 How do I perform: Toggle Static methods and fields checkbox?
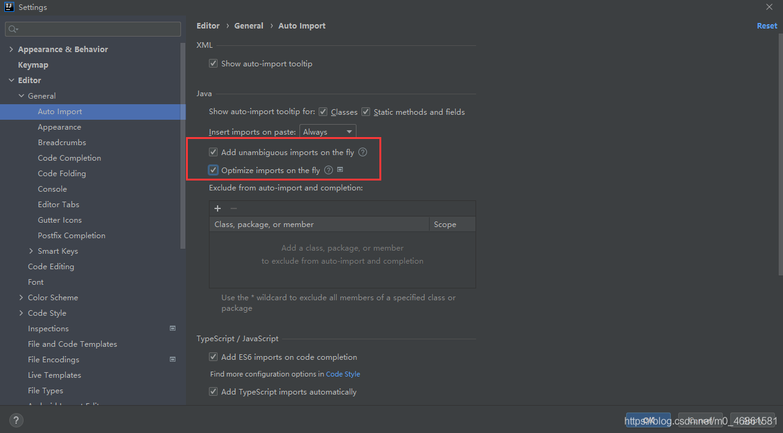point(366,112)
